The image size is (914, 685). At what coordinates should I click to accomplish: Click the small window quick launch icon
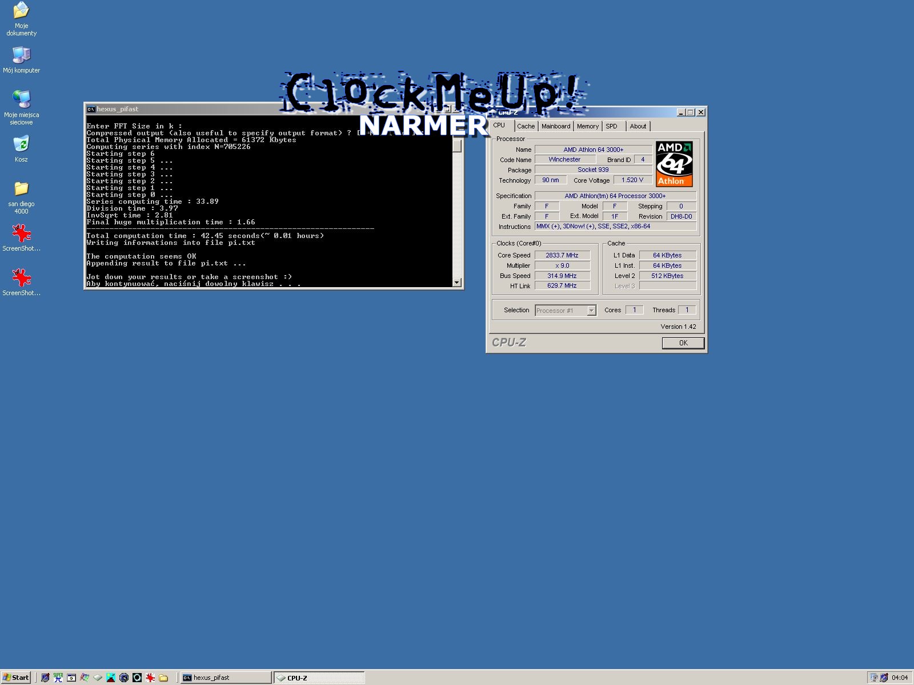71,678
